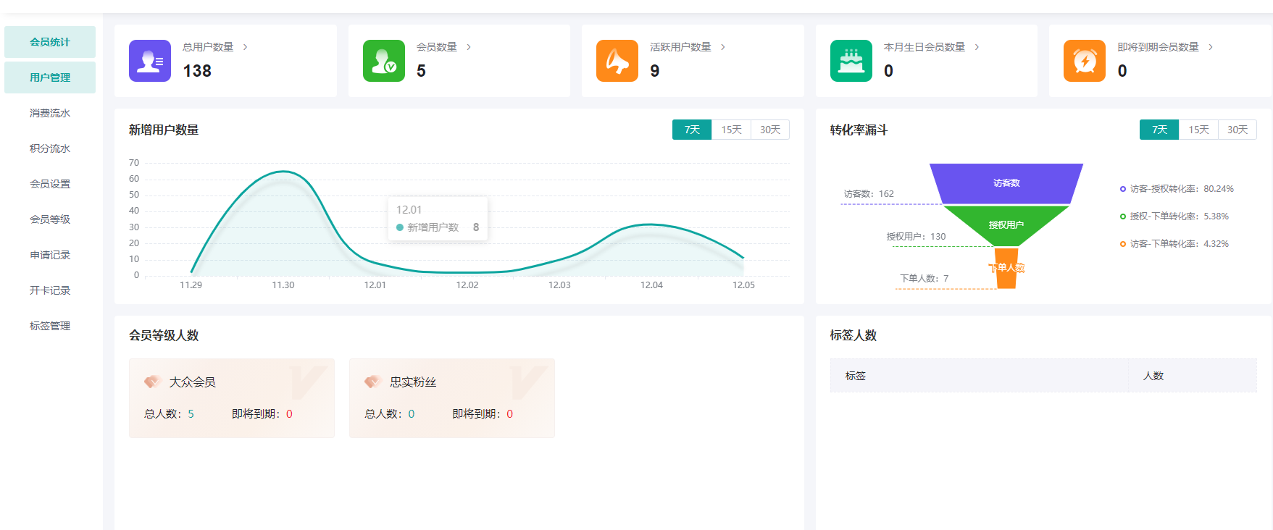Select 30天 in 转化率漏斗 panel
1273x530 pixels.
[x=1237, y=130]
